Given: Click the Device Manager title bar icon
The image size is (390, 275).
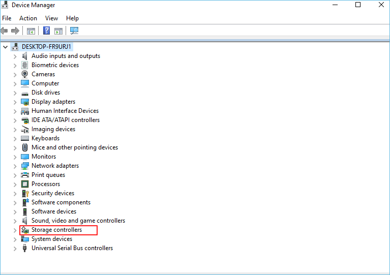Looking at the screenshot, I should click(5, 5).
